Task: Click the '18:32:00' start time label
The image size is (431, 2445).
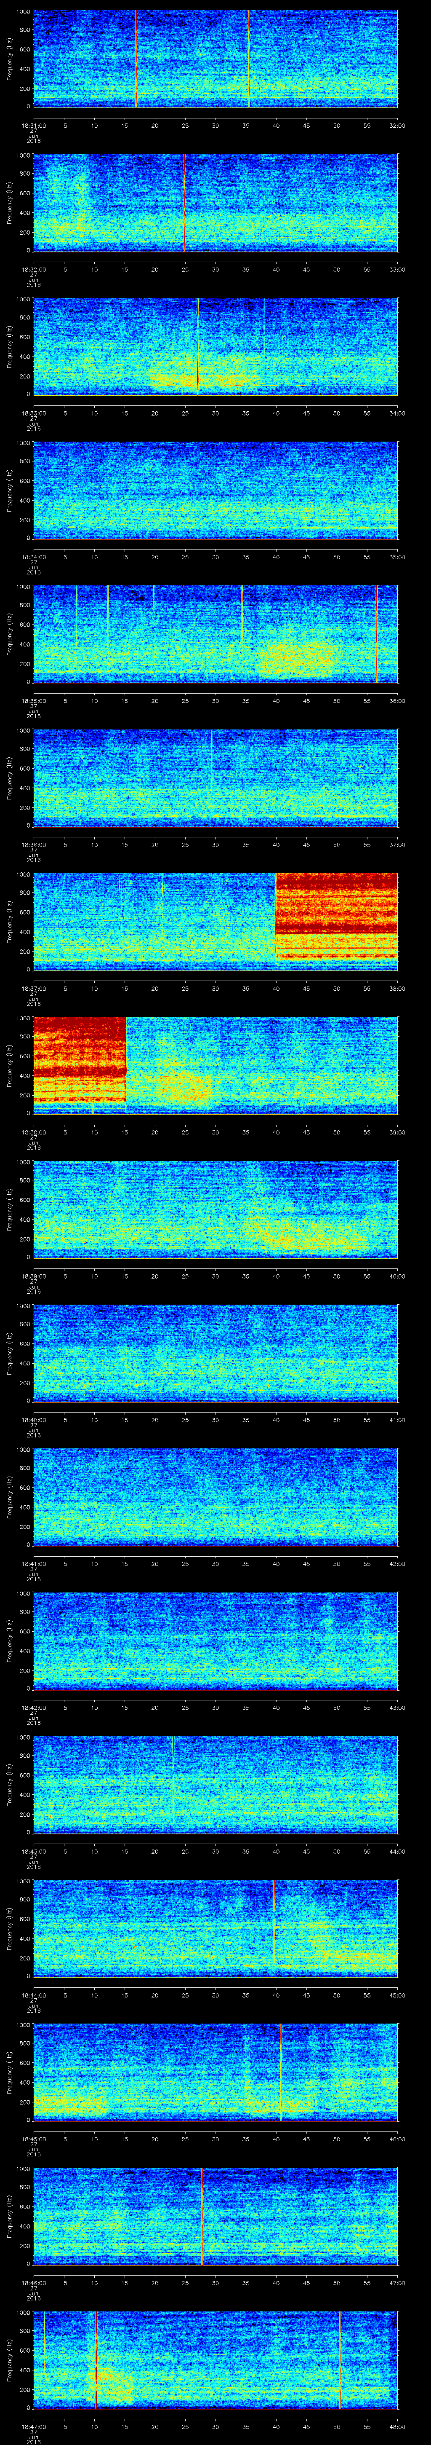Action: click(33, 270)
